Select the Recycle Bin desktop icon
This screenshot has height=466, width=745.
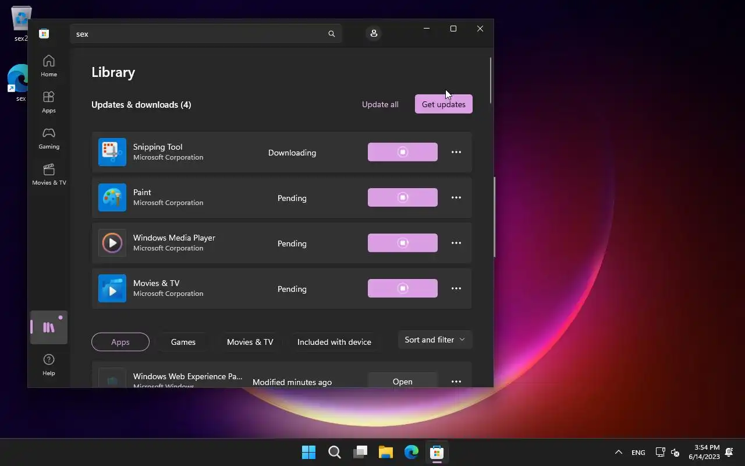pos(21,23)
